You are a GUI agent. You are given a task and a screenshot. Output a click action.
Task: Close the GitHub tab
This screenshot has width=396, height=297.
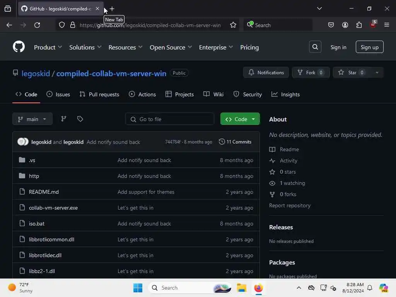pos(97,9)
